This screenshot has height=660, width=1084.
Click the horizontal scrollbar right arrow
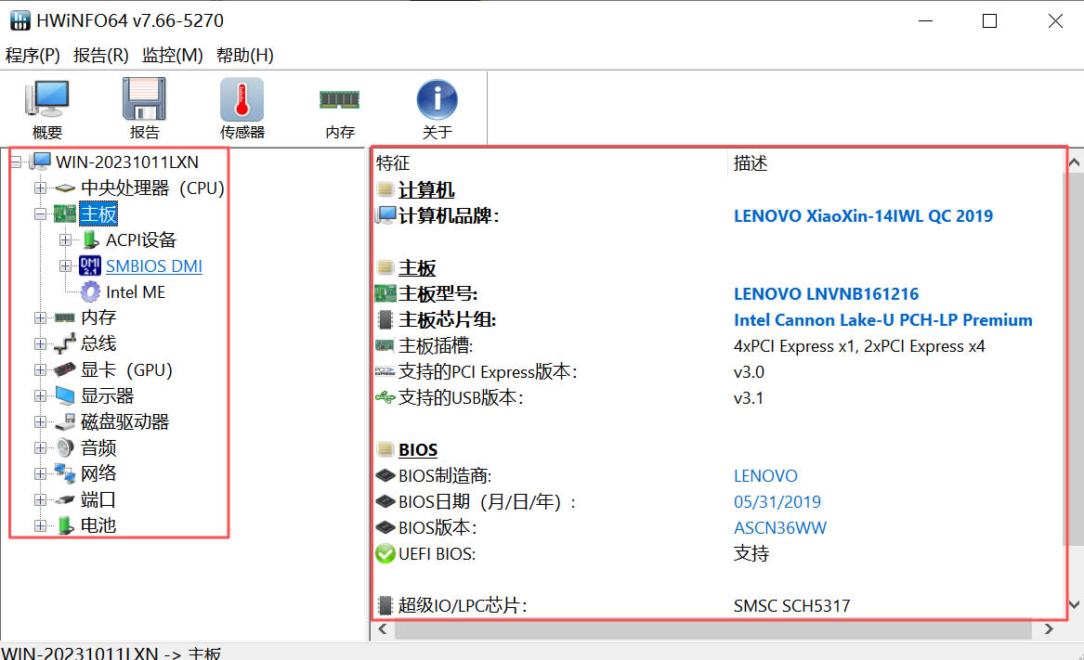click(1049, 629)
